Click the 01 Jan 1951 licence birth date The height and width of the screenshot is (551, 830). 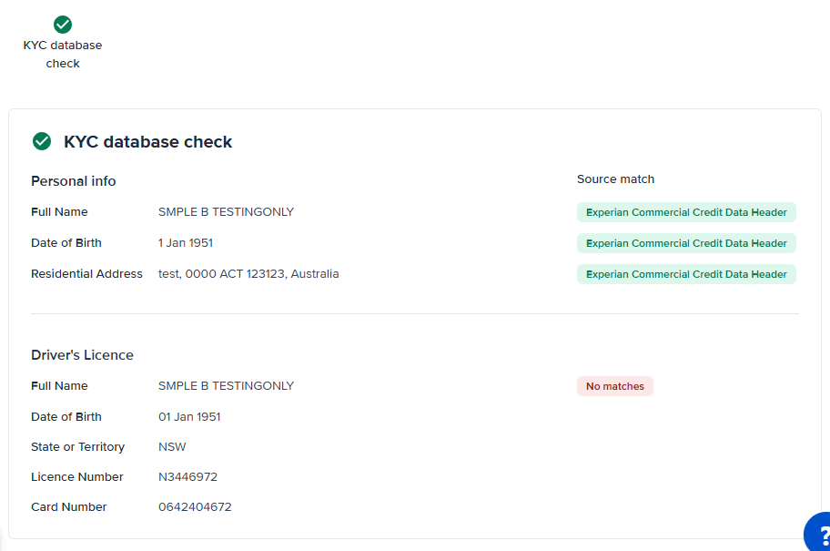[x=189, y=417]
